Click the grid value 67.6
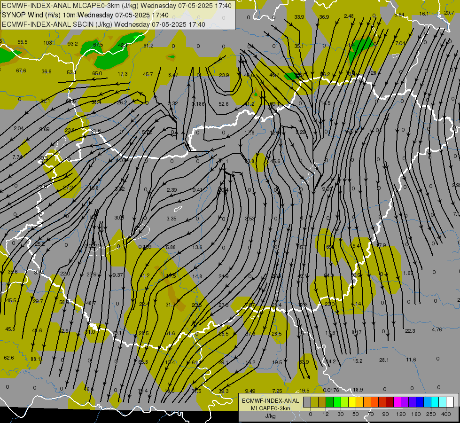 21,70
